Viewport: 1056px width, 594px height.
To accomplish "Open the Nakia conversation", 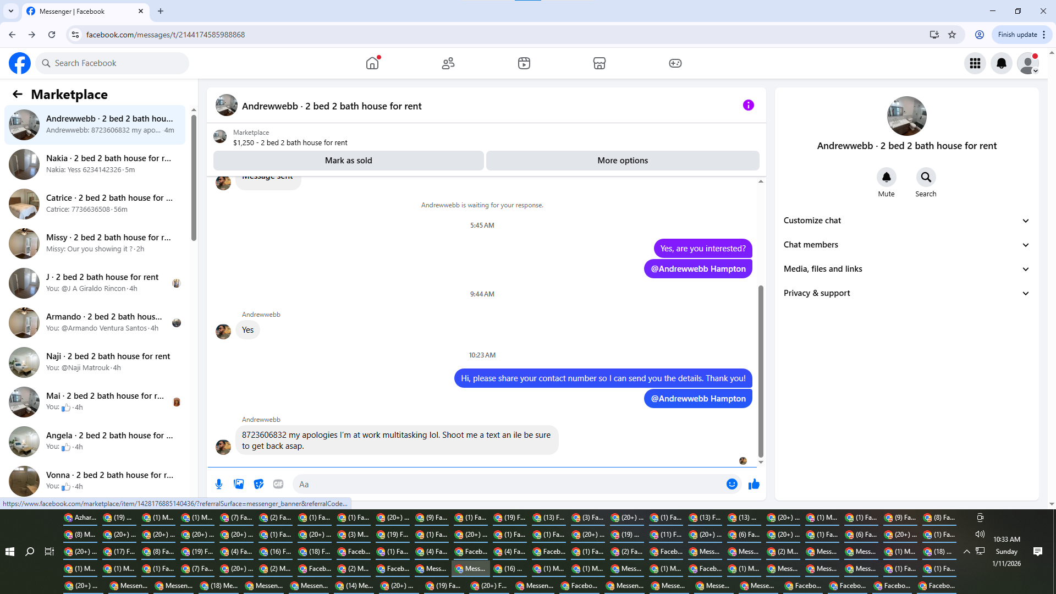I will click(95, 164).
